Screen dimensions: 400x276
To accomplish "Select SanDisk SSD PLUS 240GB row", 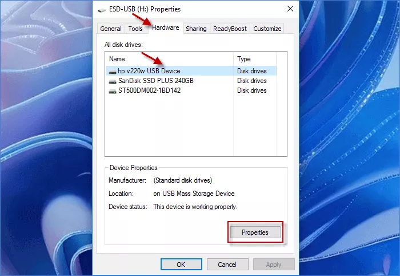I will [191, 81].
